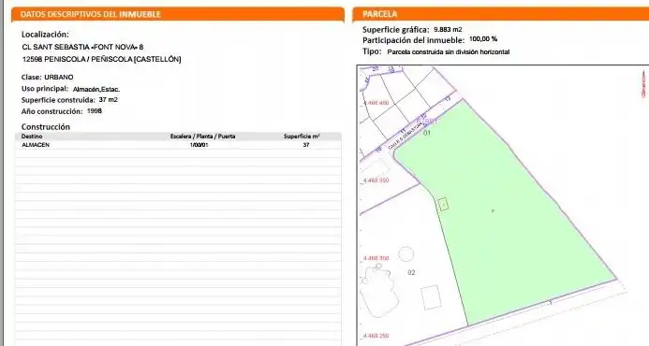The image size is (649, 346).
Task: Click parcel label '02' on the map
Action: click(411, 272)
